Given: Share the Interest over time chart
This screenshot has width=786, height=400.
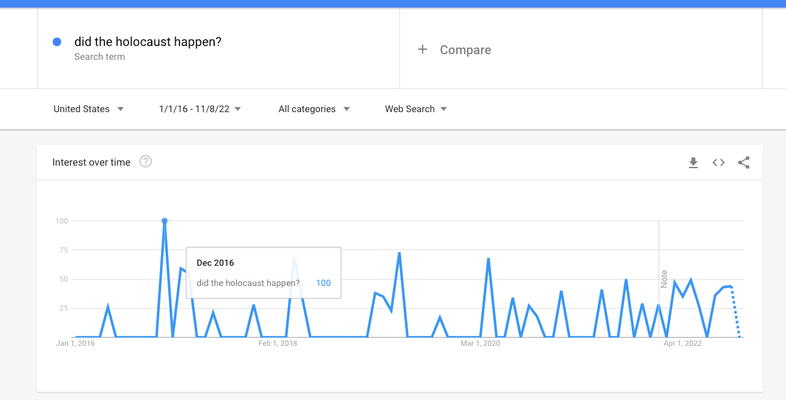Looking at the screenshot, I should click(744, 163).
